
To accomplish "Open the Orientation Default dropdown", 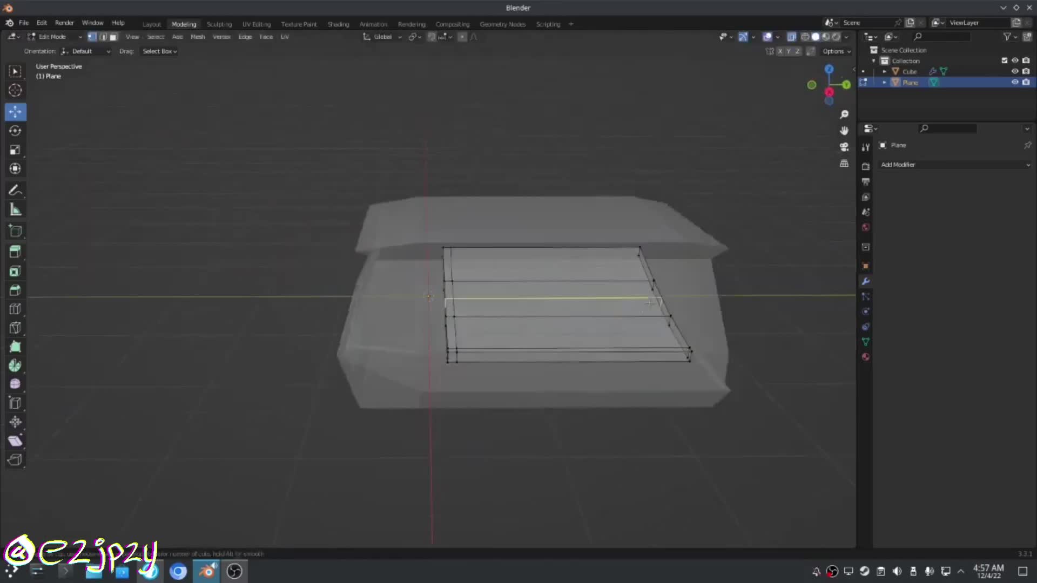I will click(85, 51).
